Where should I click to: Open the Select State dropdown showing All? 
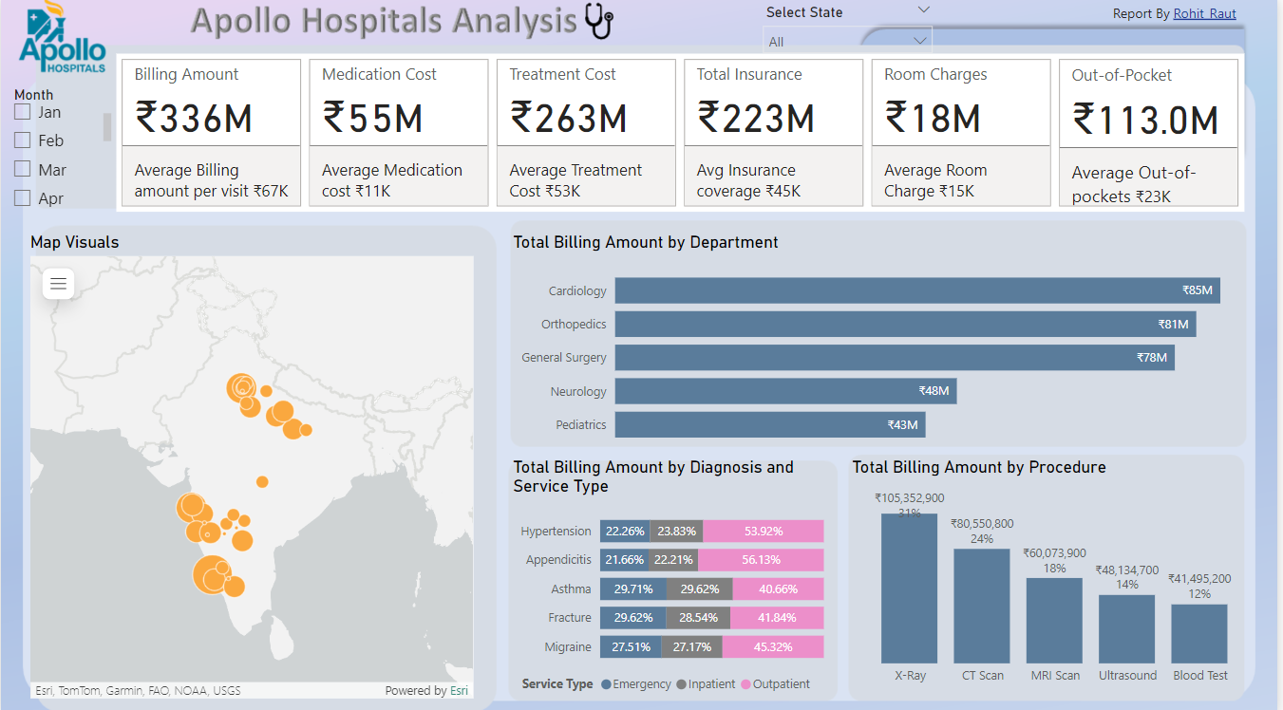[x=846, y=41]
